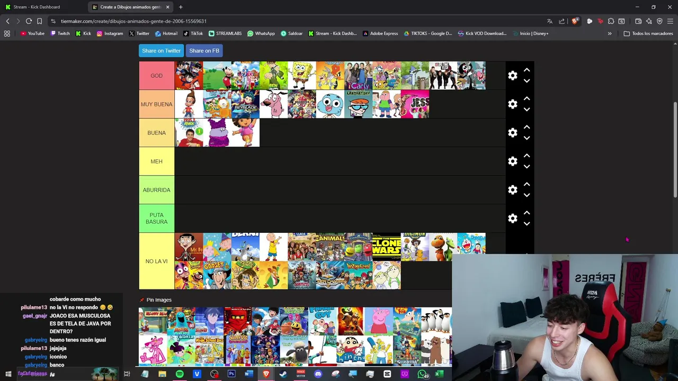
Task: Bookmark this page icon
Action: [x=39, y=21]
